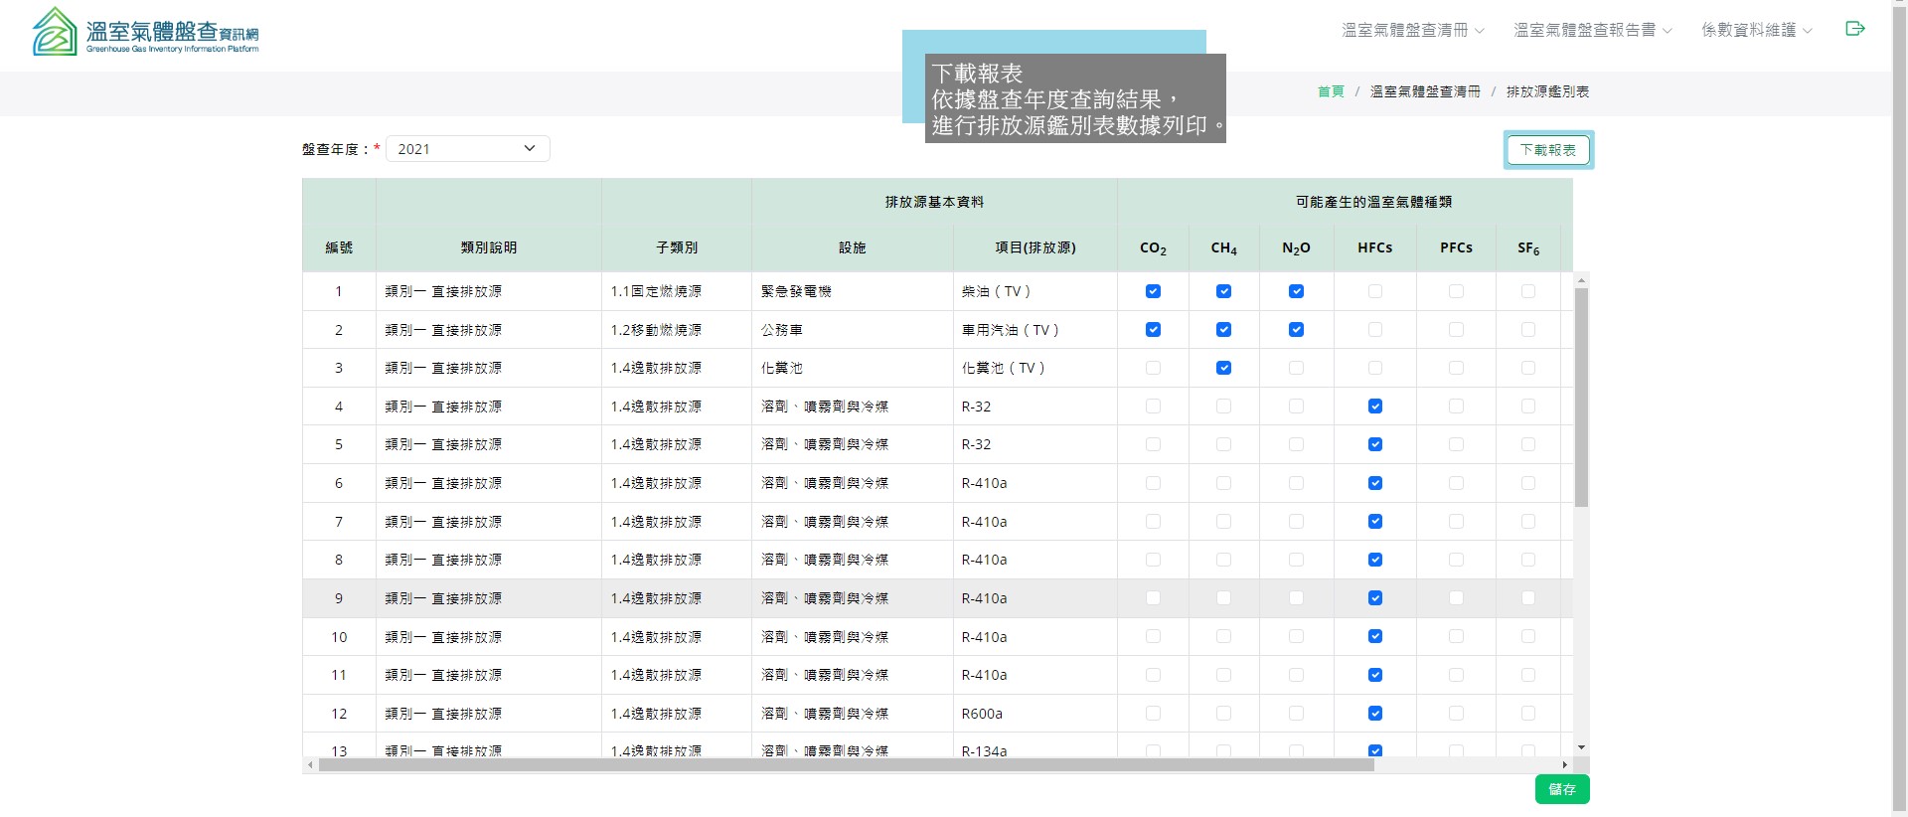
Task: Click scroll-up arrow of table scrollbar
Action: click(1581, 281)
